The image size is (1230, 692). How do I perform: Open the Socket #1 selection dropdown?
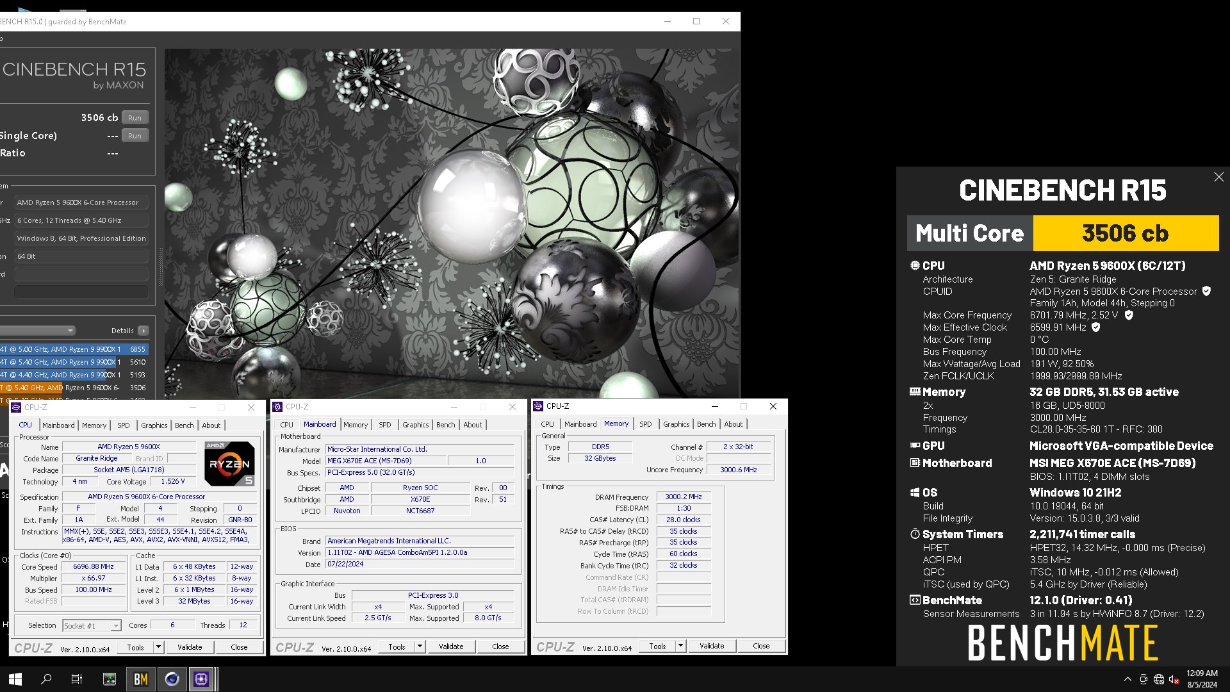pos(92,625)
